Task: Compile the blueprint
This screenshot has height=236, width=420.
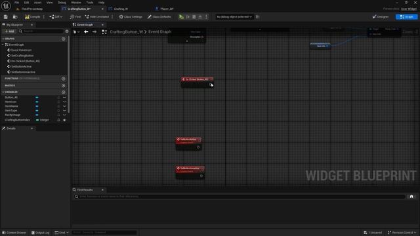Action: click(33, 17)
